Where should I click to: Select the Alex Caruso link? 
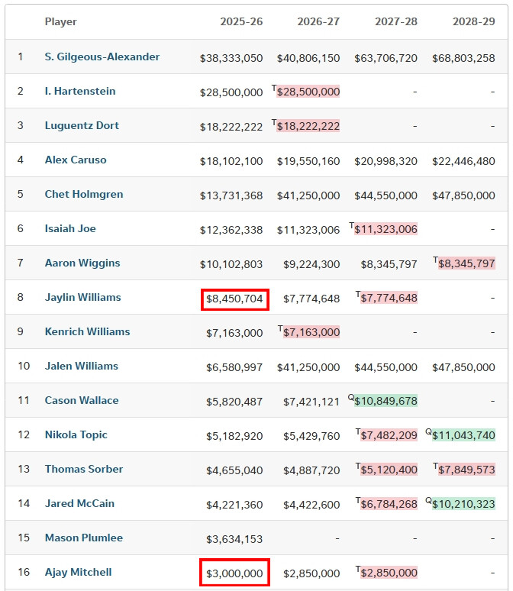[76, 160]
